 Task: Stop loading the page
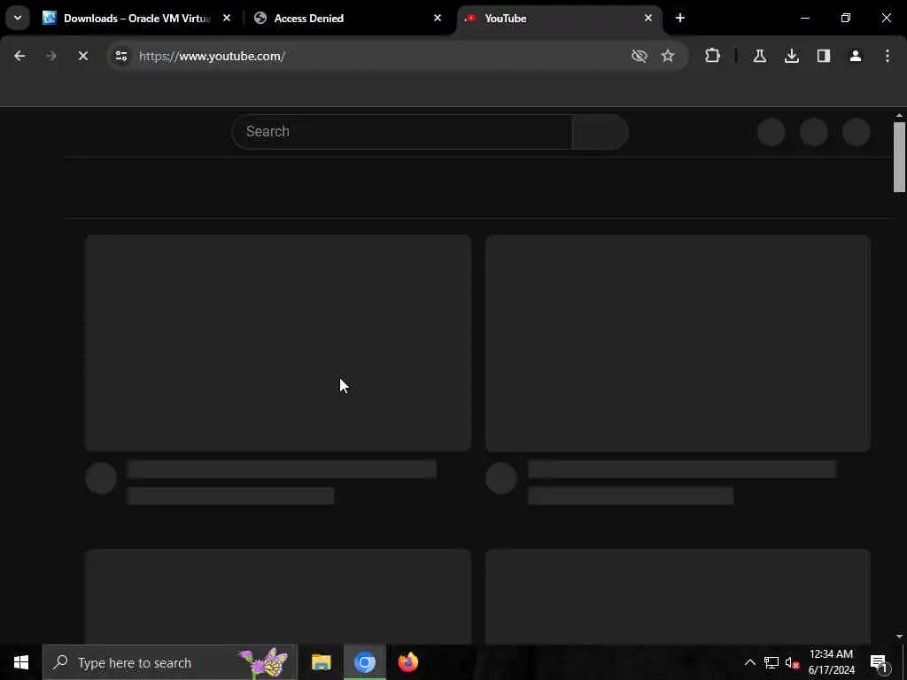[x=82, y=56]
